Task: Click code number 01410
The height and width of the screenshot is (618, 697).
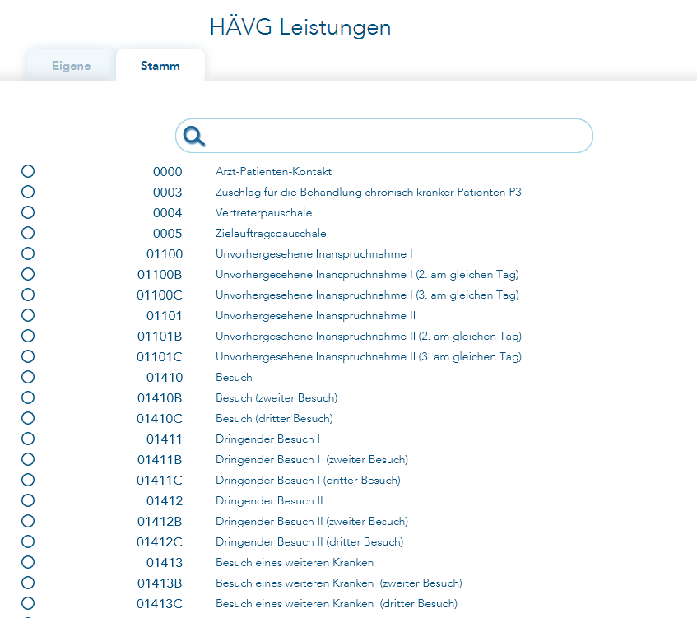Action: coord(165,378)
